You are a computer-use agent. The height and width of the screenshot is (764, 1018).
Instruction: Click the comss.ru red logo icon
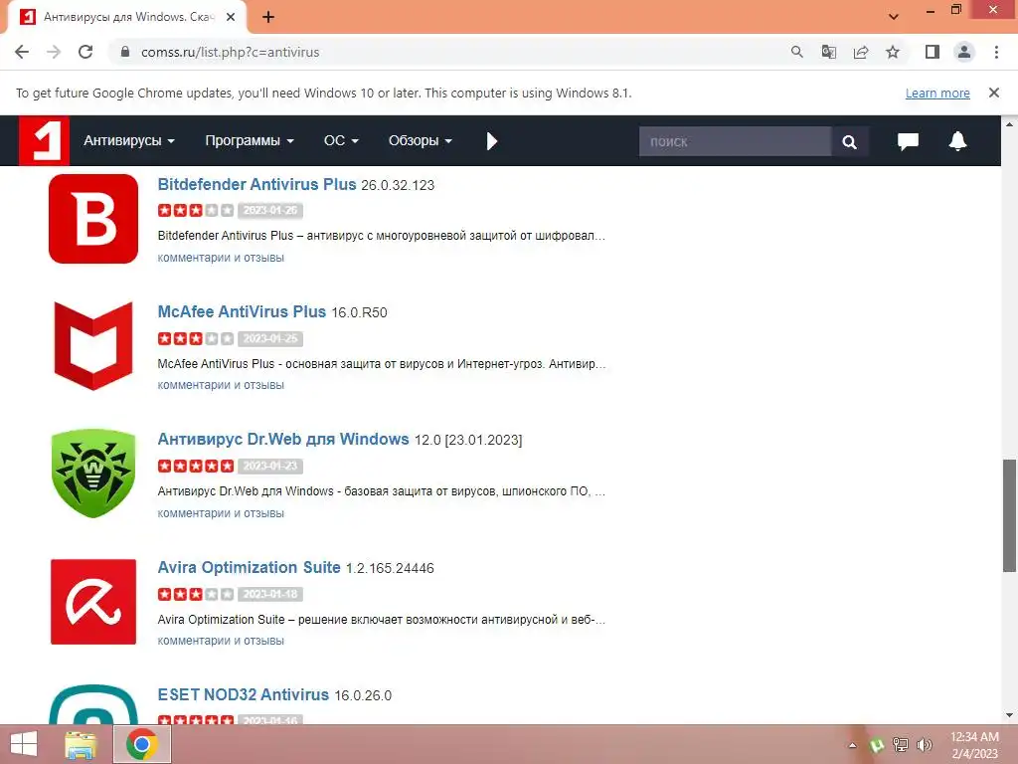point(44,140)
